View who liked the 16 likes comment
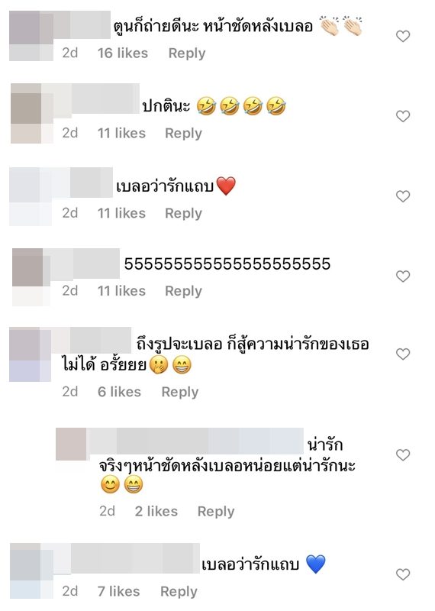 coord(123,53)
